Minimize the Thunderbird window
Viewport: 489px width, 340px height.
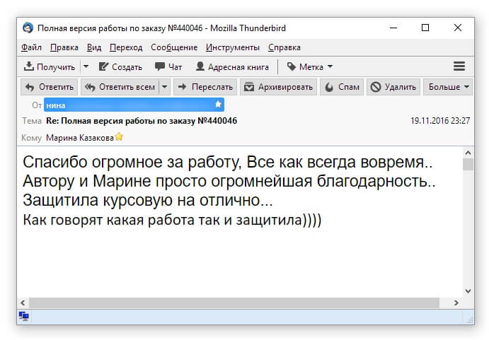[393, 28]
